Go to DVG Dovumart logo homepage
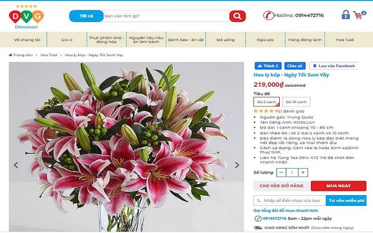The width and height of the screenshot is (373, 233). [x=27, y=17]
